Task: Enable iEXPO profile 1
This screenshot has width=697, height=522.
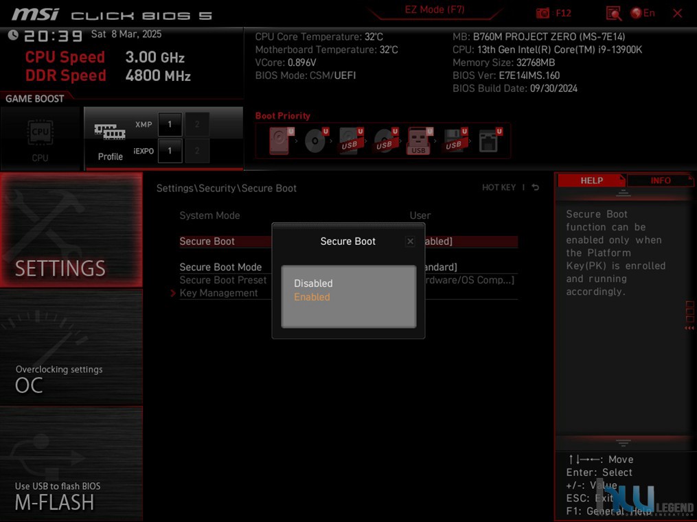Action: tap(170, 151)
